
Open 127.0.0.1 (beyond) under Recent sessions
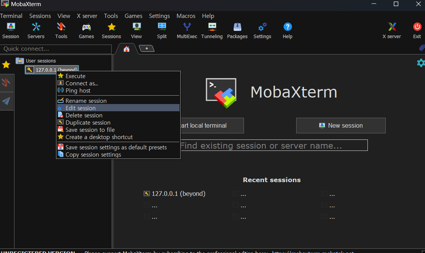tap(175, 194)
